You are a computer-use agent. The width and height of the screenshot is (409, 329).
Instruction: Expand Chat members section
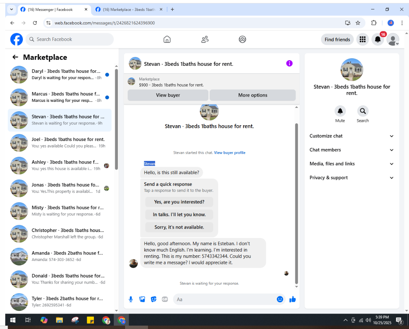click(352, 150)
